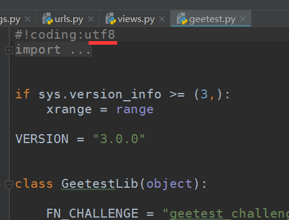Close the views.py tab
Image resolution: width=289 pixels, height=220 pixels.
click(162, 19)
